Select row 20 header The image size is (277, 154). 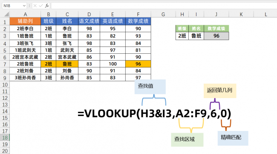[5, 151]
